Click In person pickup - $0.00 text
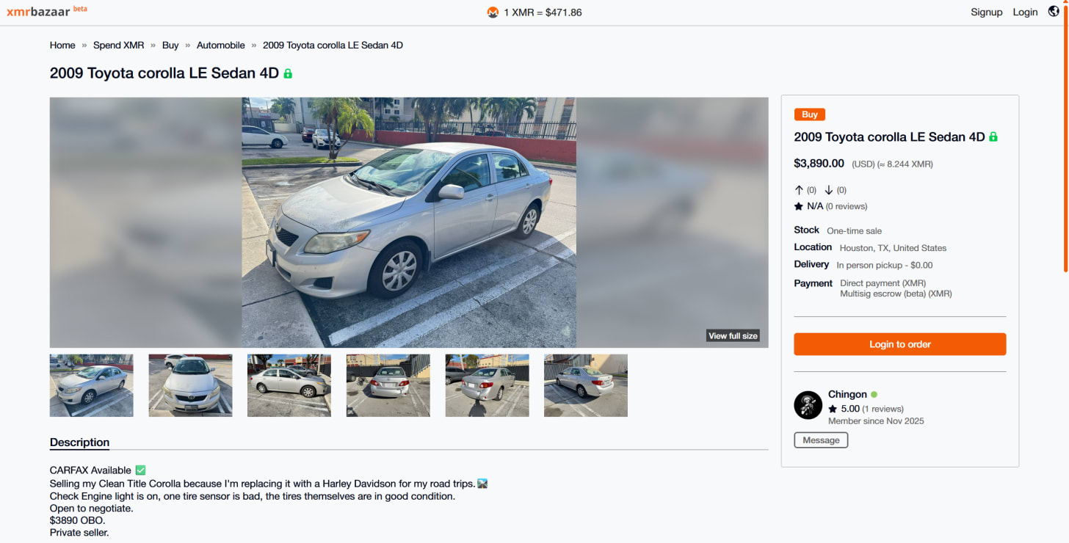1069x543 pixels. (885, 265)
